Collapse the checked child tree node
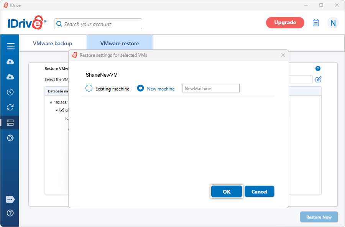Screen dimensions: 345x227 (x=57, y=110)
